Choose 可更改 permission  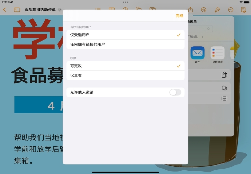(125, 66)
